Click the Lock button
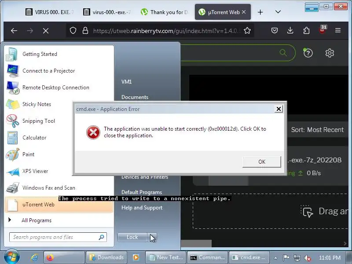The height and width of the screenshot is (264, 352). click(x=132, y=237)
